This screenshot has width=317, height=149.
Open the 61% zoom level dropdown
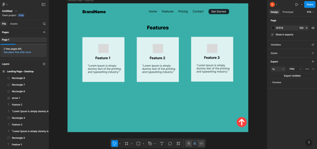click(310, 12)
